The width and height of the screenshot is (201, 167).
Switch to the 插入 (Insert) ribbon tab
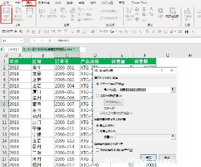[29, 3]
